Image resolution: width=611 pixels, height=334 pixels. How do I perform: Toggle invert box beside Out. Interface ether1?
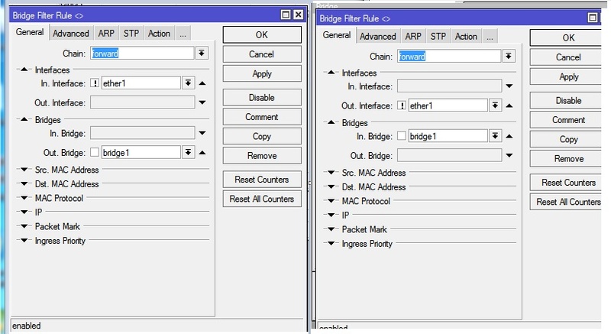click(x=402, y=105)
